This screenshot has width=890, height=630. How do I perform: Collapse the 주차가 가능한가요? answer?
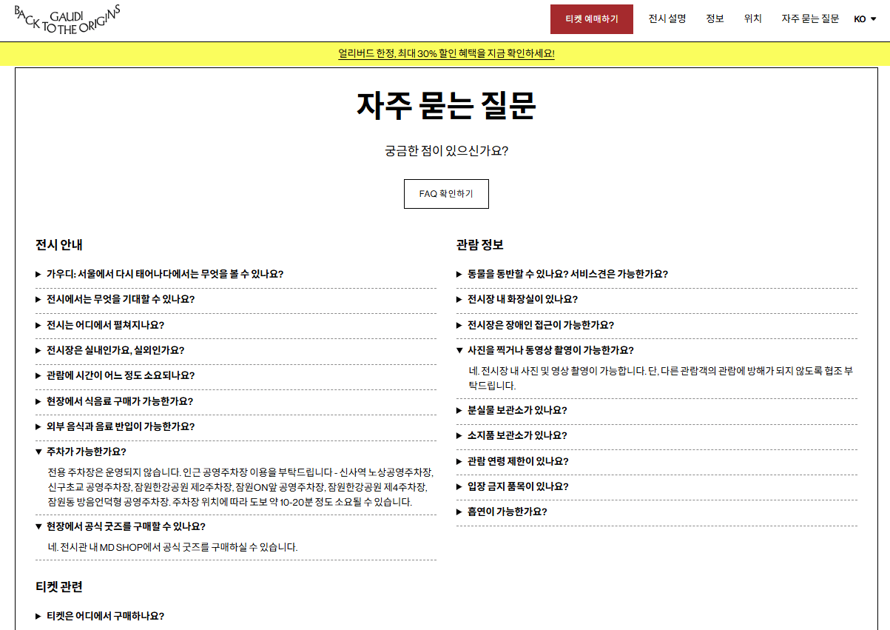tap(236, 452)
